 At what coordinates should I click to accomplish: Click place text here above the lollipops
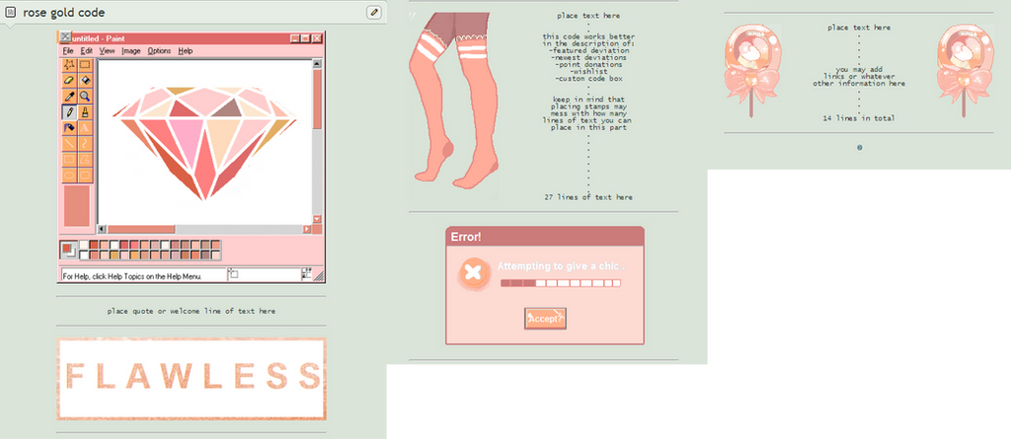pos(859,28)
